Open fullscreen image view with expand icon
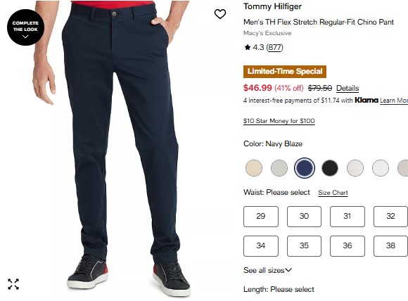Viewport: 408px width, 301px height. 13,284
